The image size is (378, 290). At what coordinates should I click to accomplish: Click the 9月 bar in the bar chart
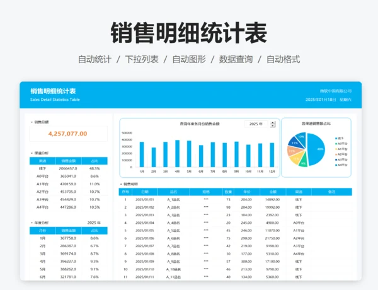pyautogui.click(x=236, y=154)
